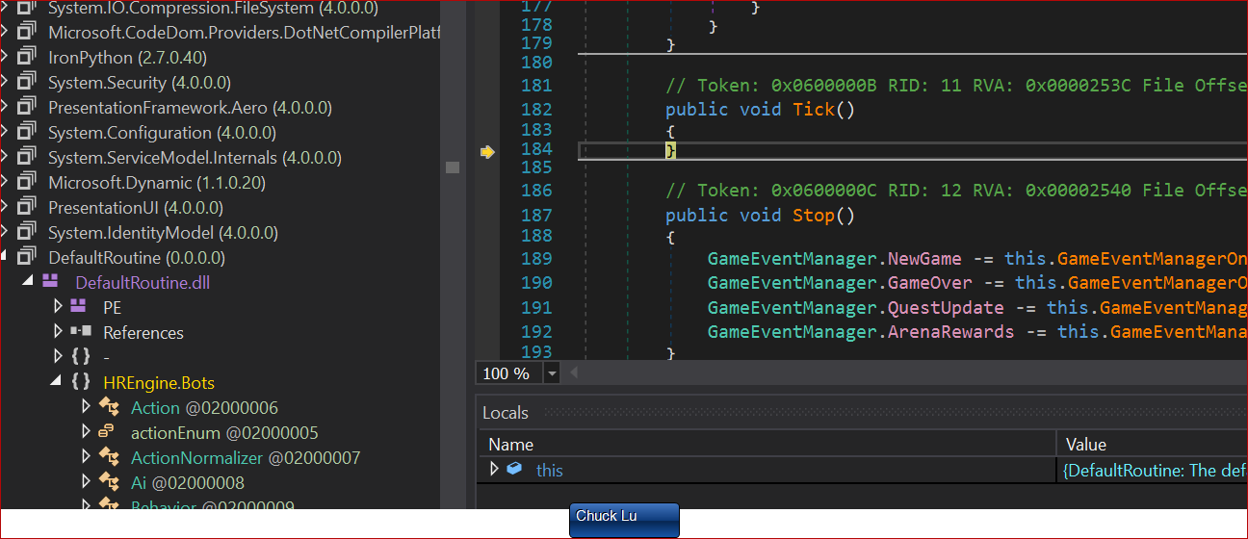This screenshot has height=539, width=1248.
Task: Open the 100 % zoom dropdown
Action: point(552,373)
